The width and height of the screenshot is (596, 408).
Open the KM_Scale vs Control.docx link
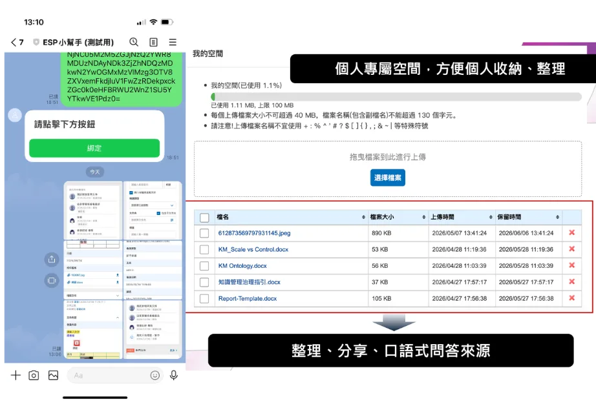[253, 249]
